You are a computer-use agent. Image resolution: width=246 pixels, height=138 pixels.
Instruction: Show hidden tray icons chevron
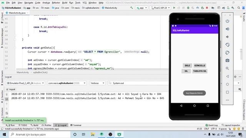pyautogui.click(x=205, y=135)
